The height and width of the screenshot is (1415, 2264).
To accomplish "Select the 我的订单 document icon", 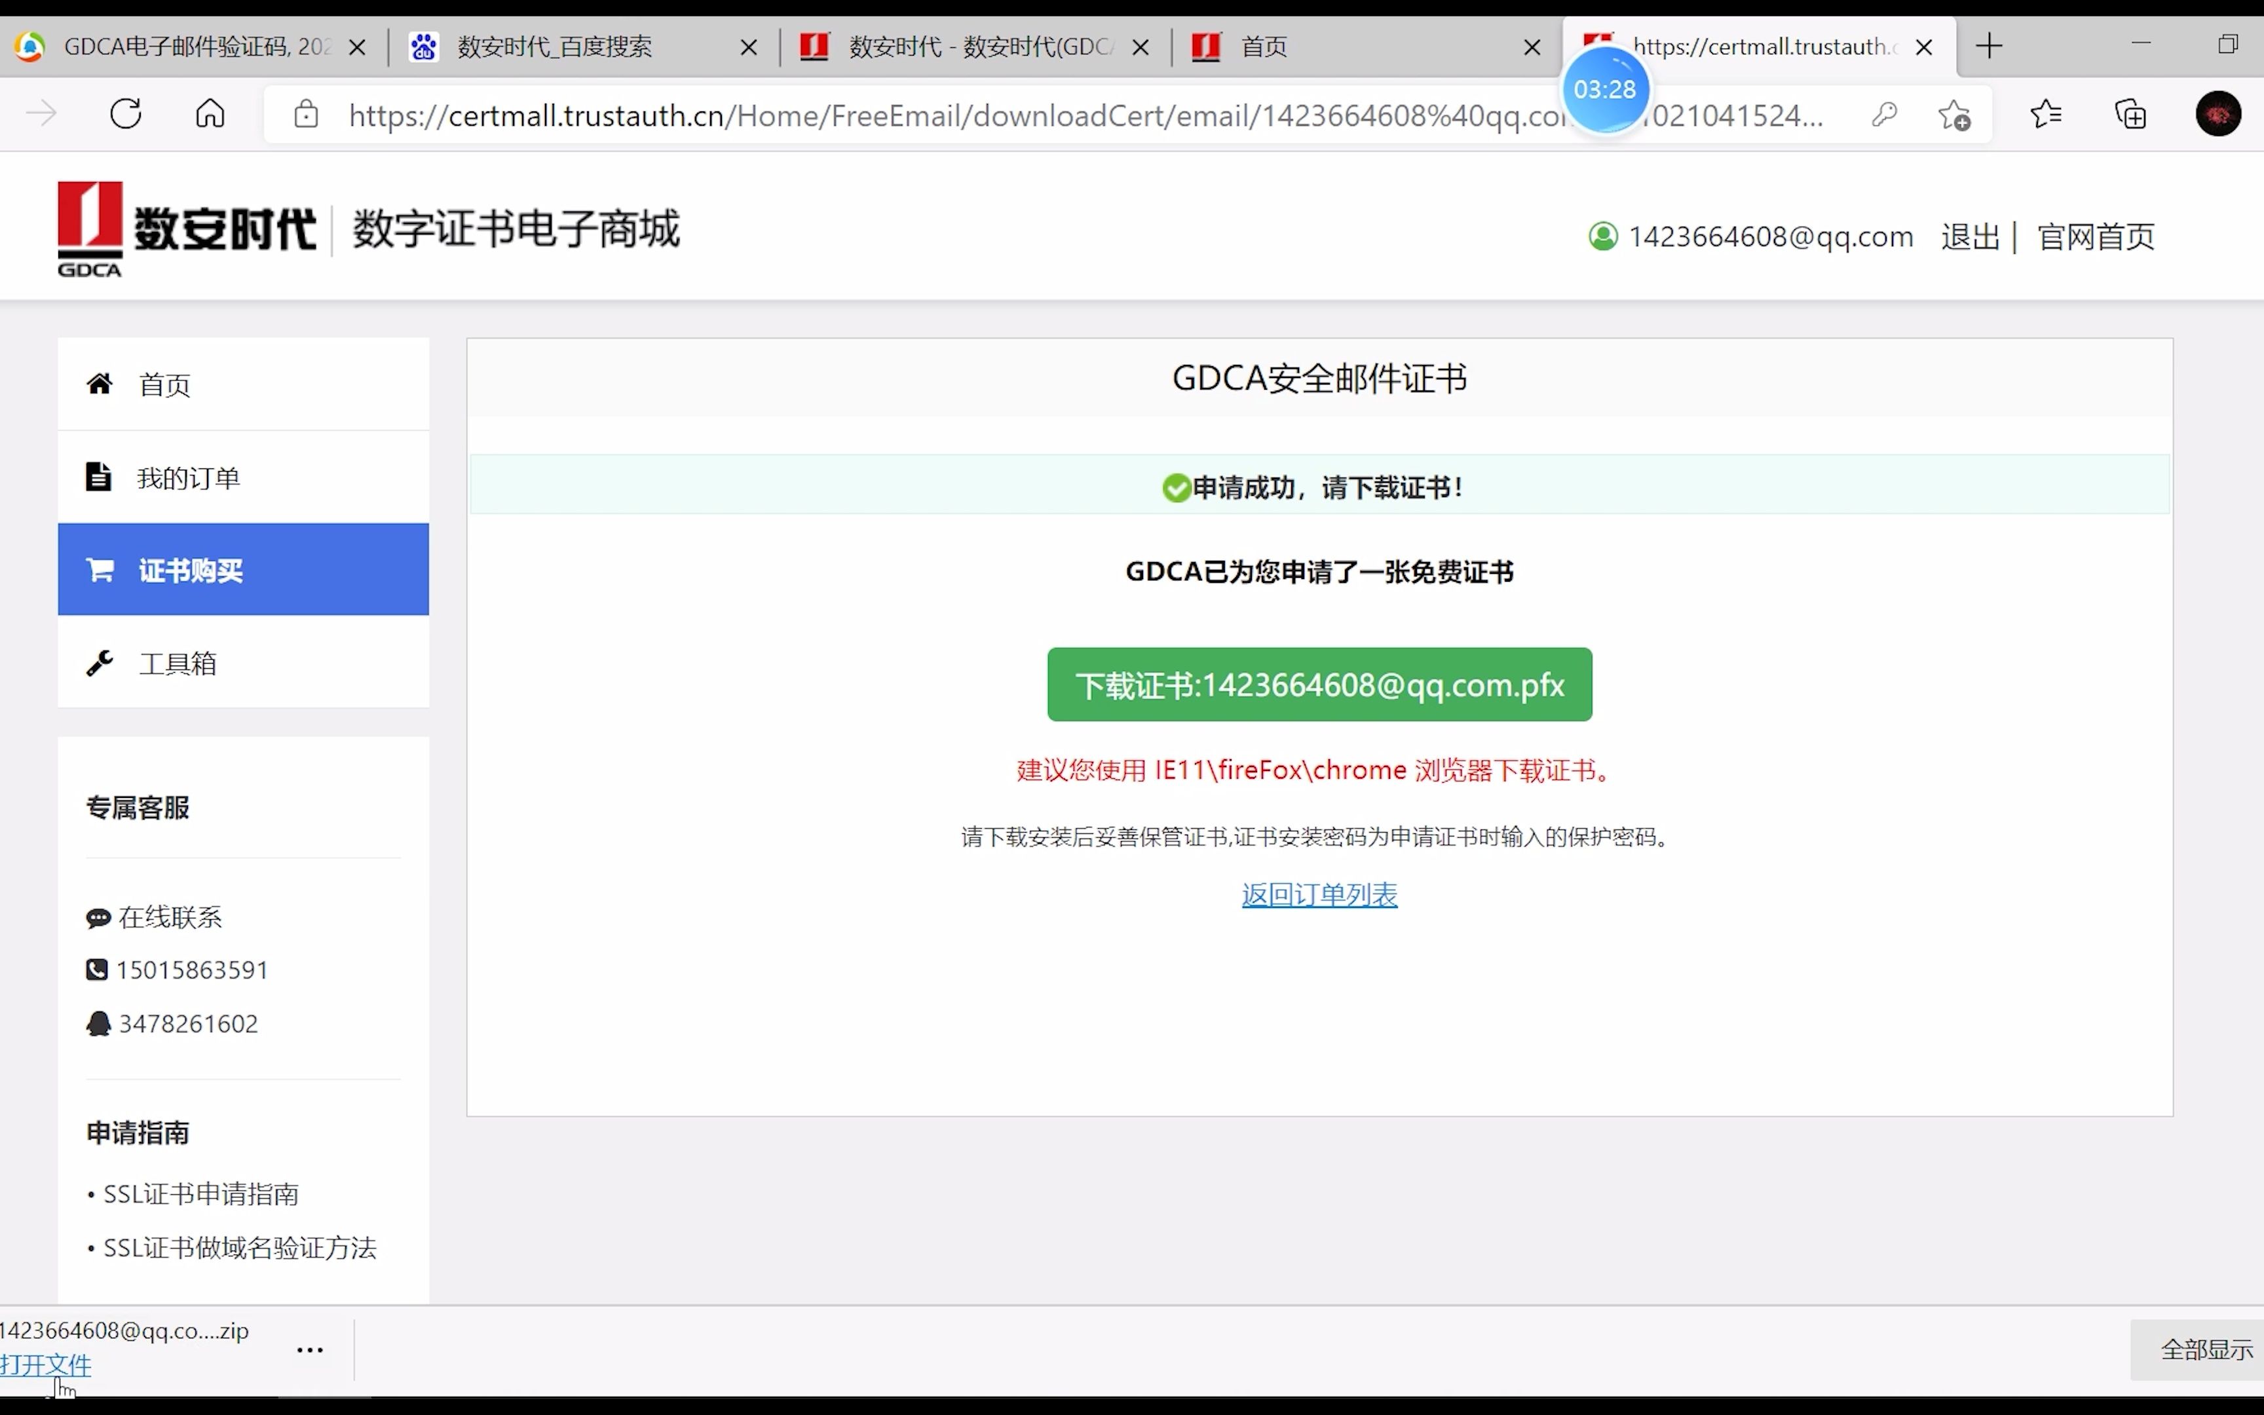I will pyautogui.click(x=100, y=476).
